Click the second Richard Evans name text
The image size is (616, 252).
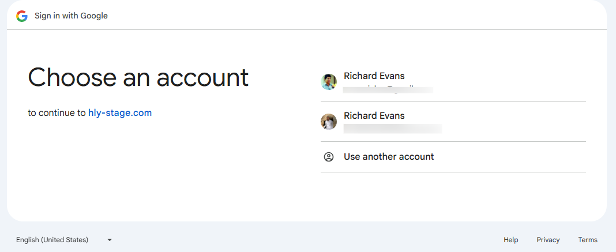coord(374,115)
